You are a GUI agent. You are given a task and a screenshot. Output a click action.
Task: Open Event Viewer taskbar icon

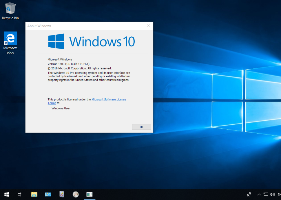click(x=62, y=194)
